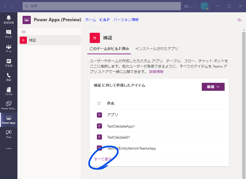Open Power Virtual Agents sidebar app
246x179 pixels.
(9, 106)
